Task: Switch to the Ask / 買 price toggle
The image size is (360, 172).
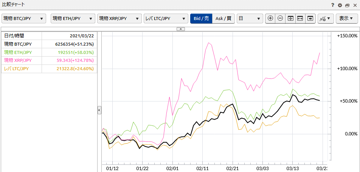Action: click(x=223, y=18)
